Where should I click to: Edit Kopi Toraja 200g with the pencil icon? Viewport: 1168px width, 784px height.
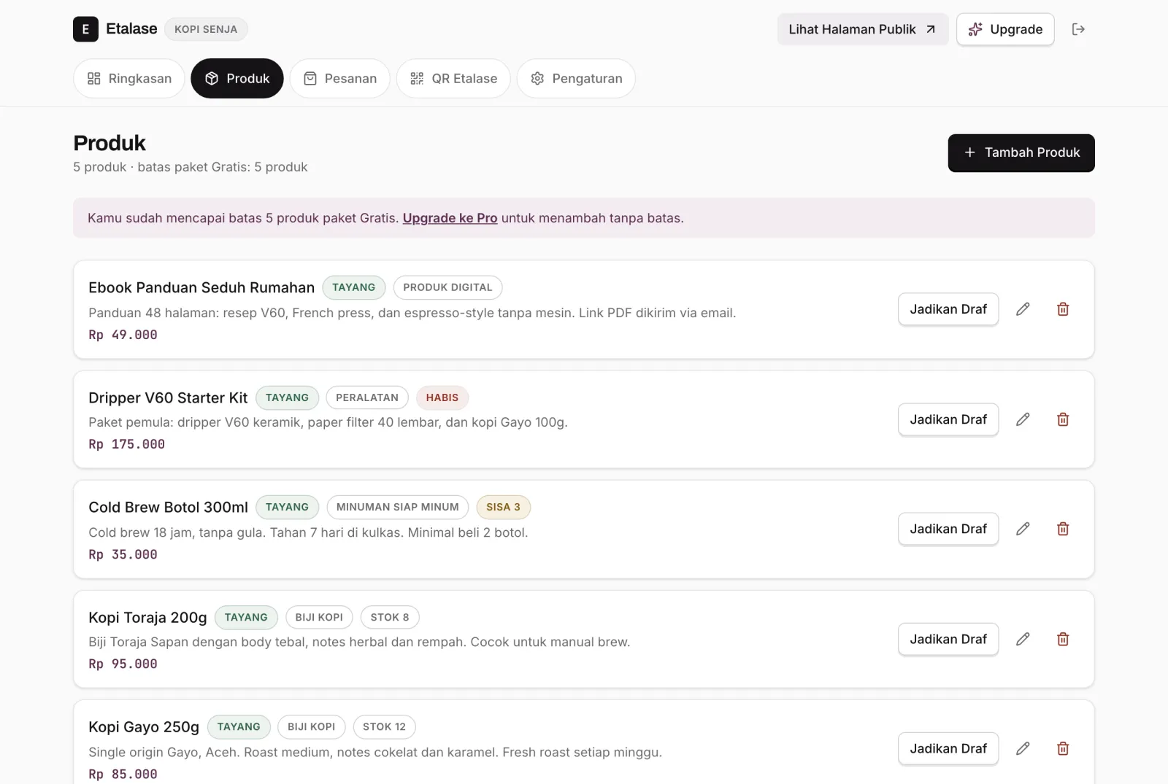1023,639
